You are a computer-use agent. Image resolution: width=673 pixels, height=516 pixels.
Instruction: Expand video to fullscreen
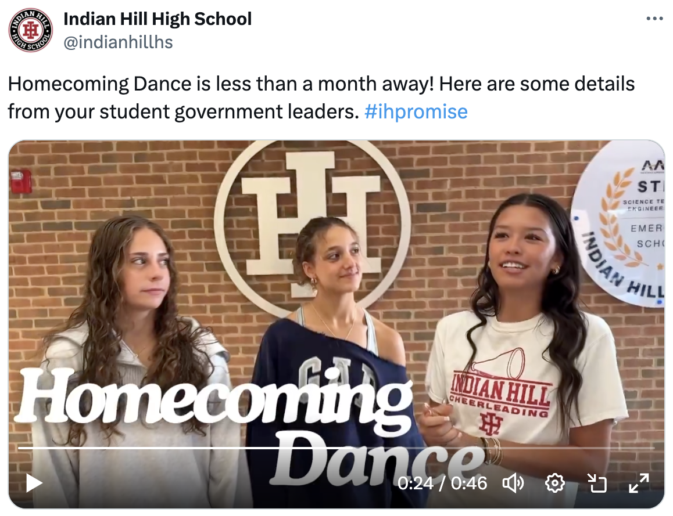(x=639, y=483)
